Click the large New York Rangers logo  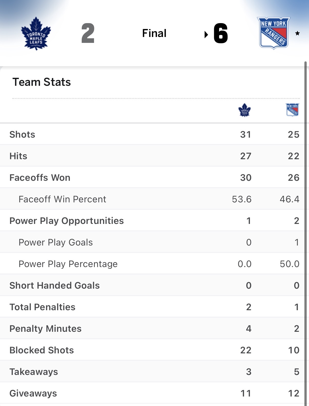coord(274,33)
